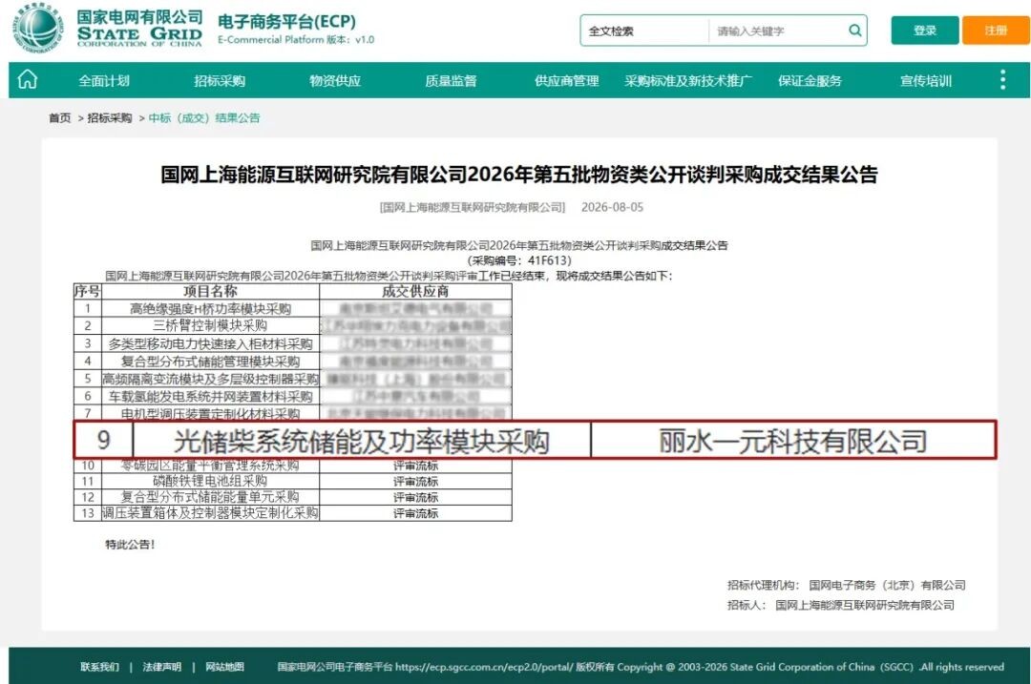Image resolution: width=1031 pixels, height=684 pixels.
Task: Click 法律声明 in the footer
Action: coord(161,667)
